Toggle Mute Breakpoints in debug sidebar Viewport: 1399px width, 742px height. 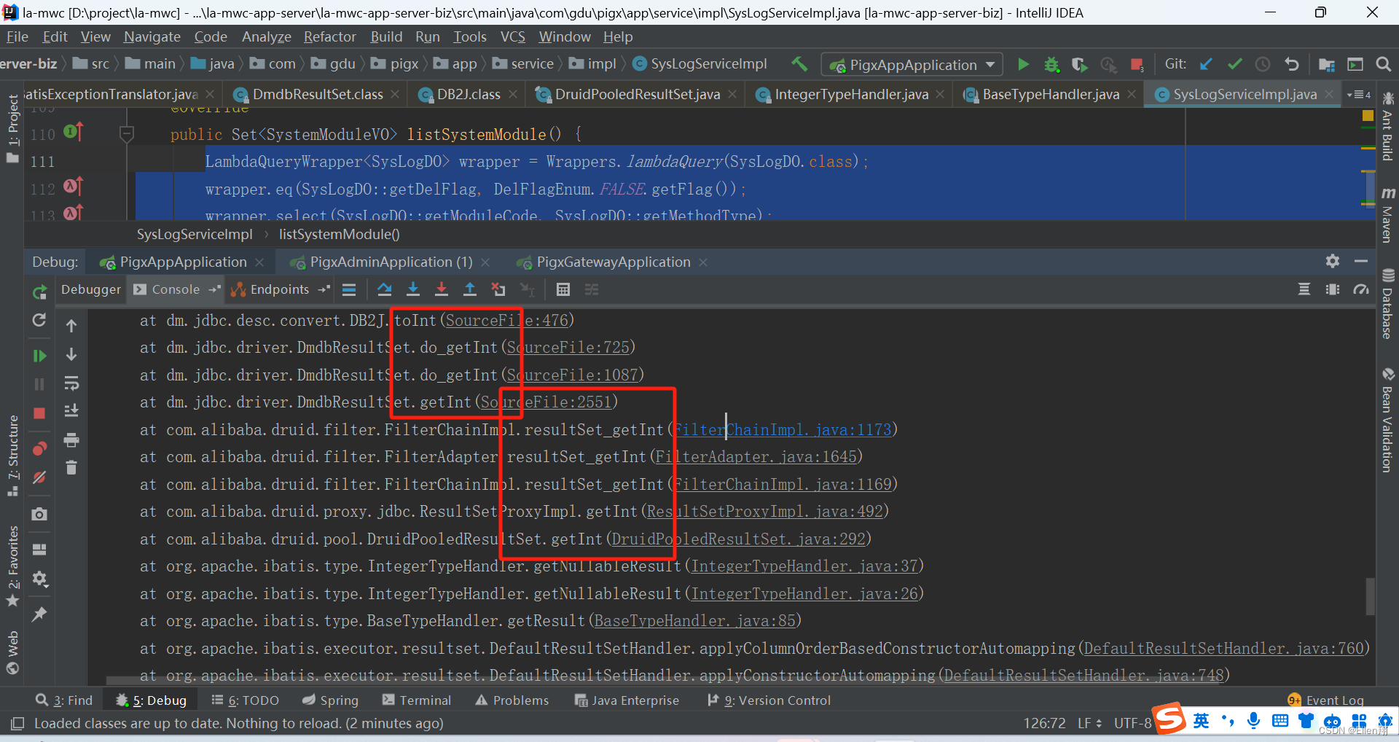[x=39, y=477]
